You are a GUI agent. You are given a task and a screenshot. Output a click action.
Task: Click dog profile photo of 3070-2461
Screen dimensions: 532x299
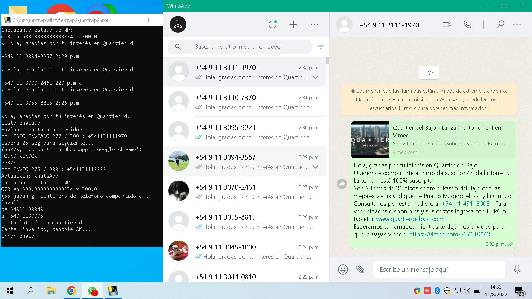[x=179, y=191]
